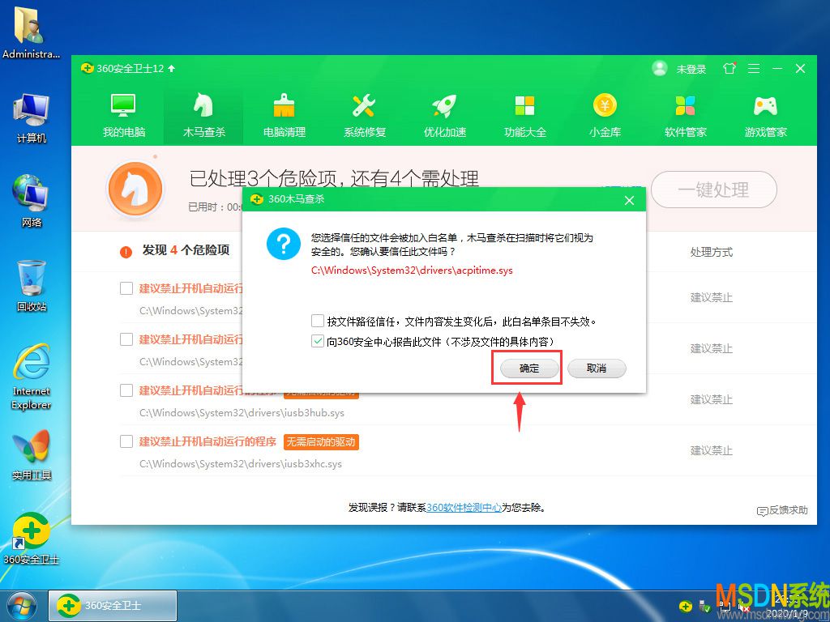This screenshot has width=830, height=622.
Task: Click the acpitime.sys file path text
Action: [412, 271]
